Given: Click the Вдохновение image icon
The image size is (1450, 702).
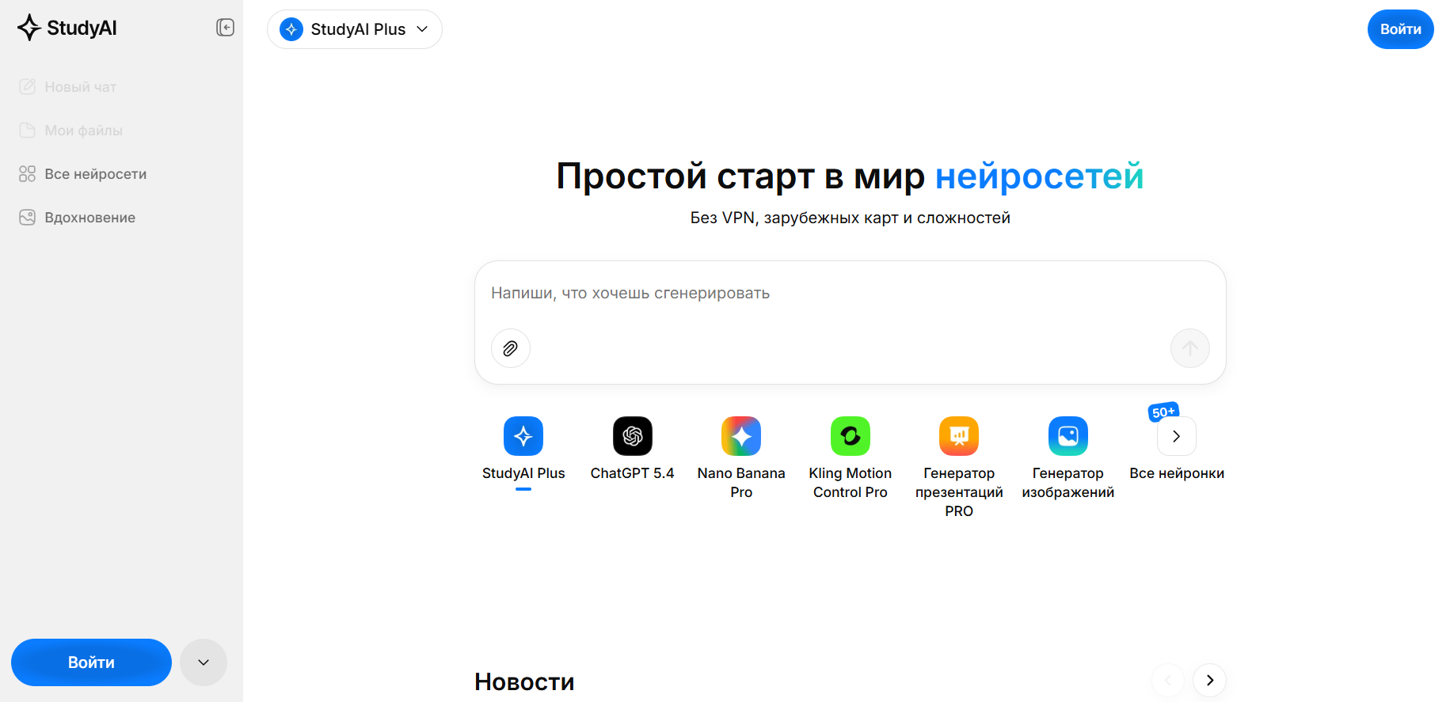Looking at the screenshot, I should tap(28, 218).
